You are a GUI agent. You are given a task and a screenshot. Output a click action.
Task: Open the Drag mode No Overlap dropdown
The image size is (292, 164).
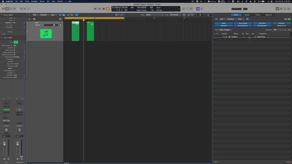[x=175, y=15]
